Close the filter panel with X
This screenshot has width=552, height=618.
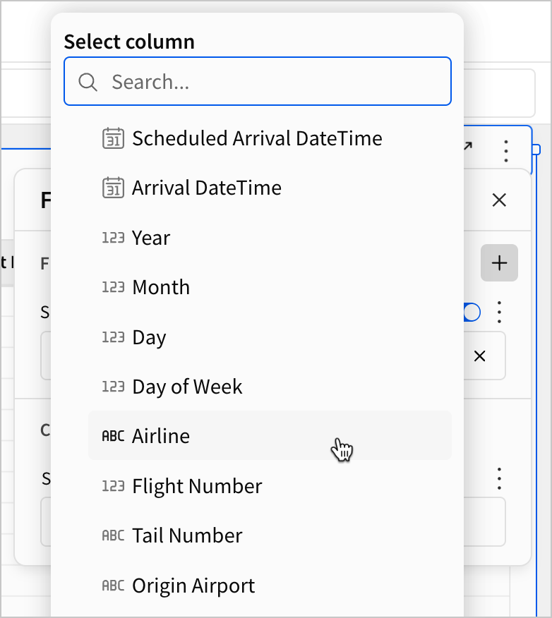(x=499, y=200)
